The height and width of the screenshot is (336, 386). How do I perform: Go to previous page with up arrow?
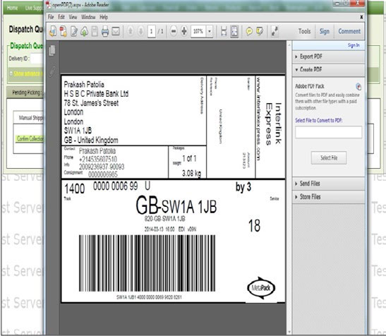[x=131, y=31]
